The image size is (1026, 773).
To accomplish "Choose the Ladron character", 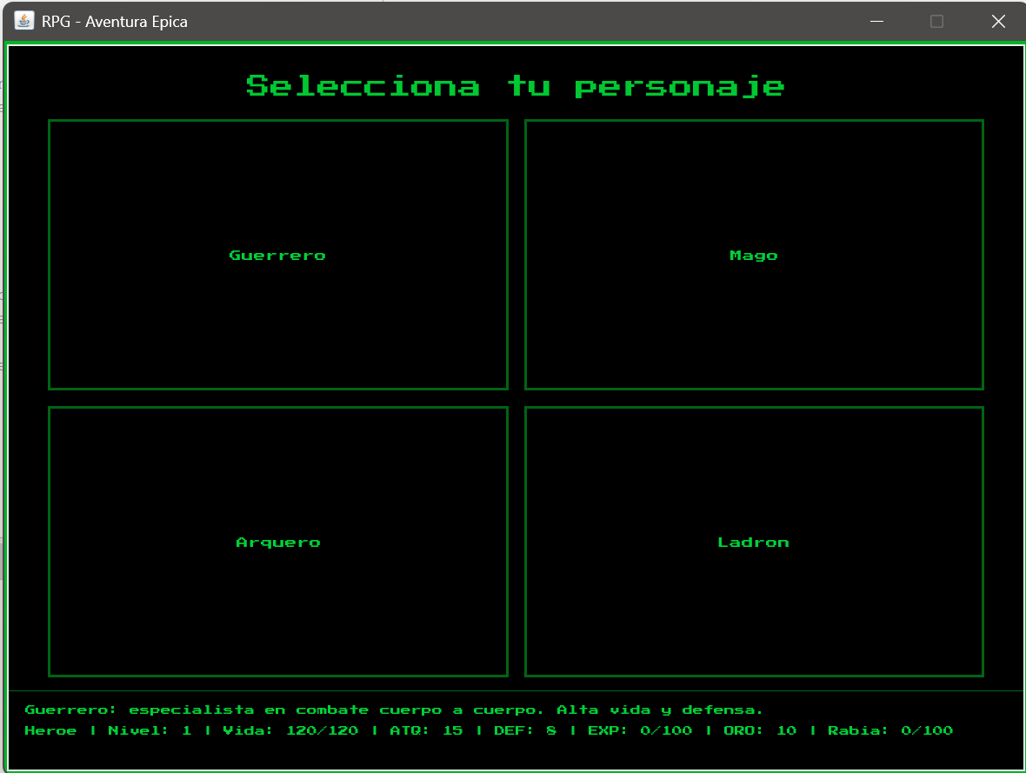I will pos(754,542).
